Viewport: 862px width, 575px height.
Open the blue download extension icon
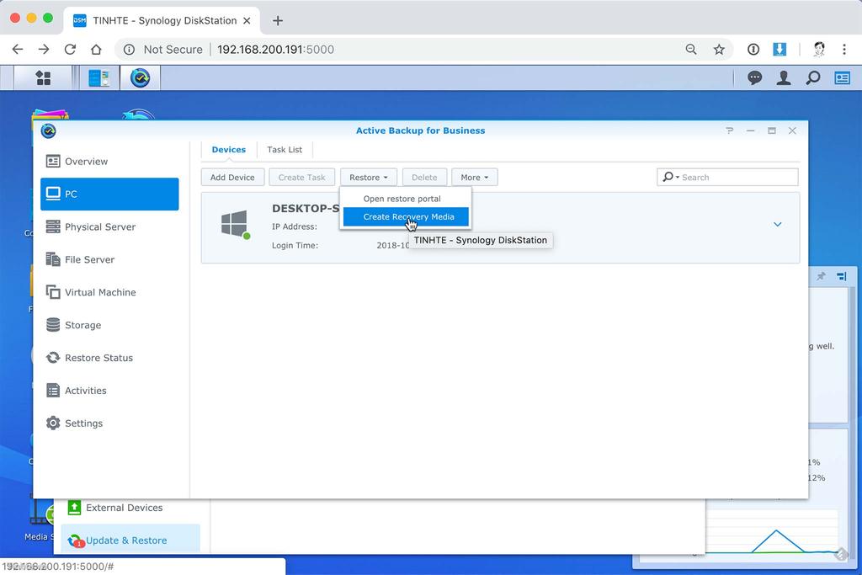(780, 50)
